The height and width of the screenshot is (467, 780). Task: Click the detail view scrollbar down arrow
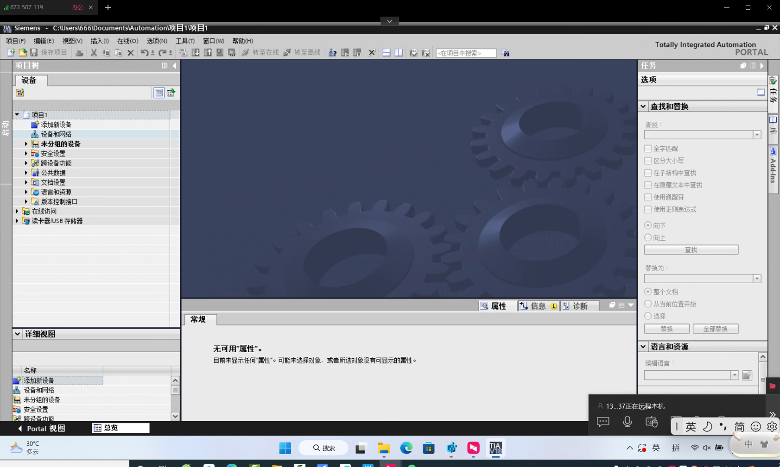click(175, 416)
